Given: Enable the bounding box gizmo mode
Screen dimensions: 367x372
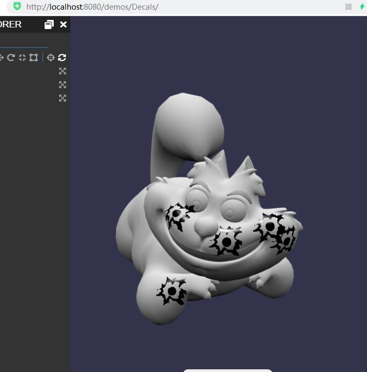Looking at the screenshot, I should (x=33, y=58).
